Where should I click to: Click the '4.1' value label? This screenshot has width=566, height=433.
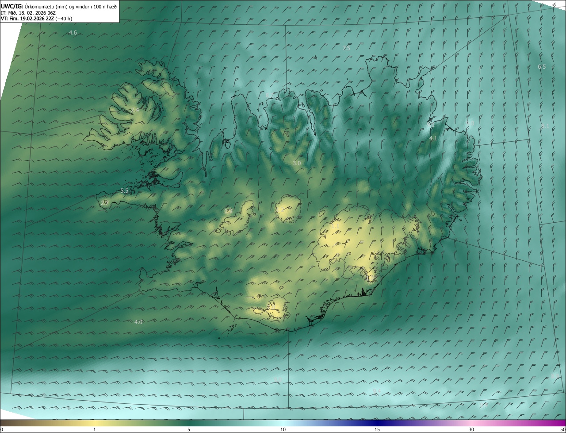coord(433,139)
